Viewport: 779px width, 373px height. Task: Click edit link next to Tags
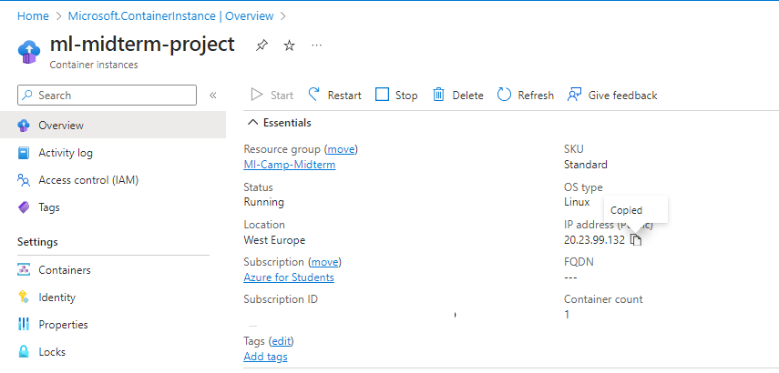282,341
